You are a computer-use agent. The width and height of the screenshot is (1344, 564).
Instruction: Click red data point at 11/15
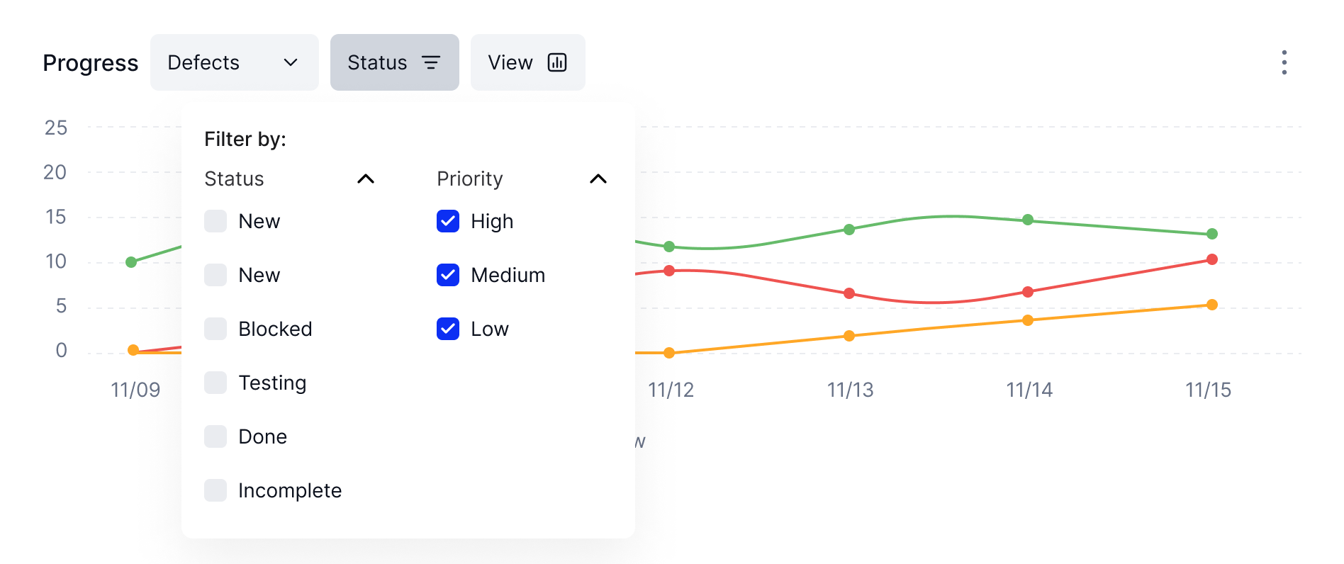pos(1212,259)
